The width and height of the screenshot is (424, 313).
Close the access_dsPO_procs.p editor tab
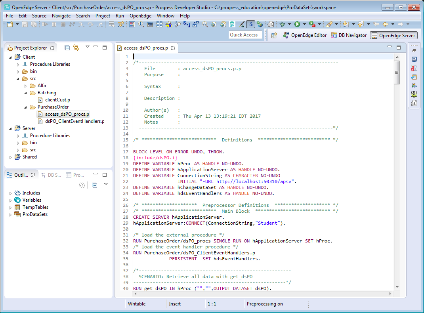173,48
